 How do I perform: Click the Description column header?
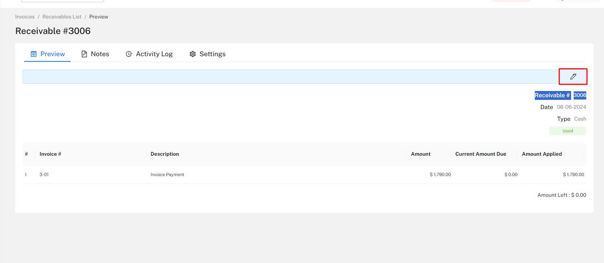click(x=165, y=154)
